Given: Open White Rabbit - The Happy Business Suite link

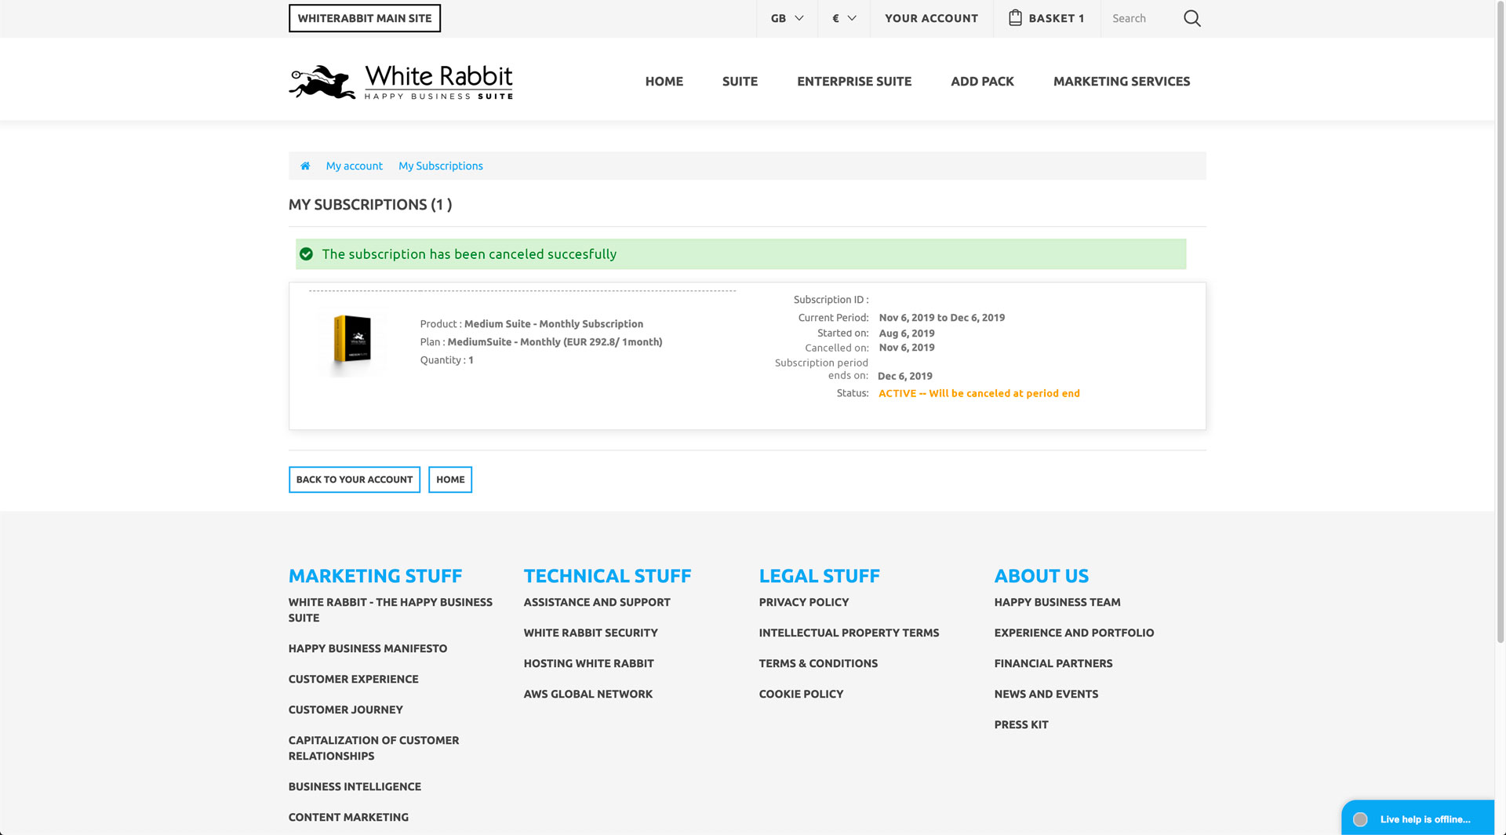Looking at the screenshot, I should pyautogui.click(x=391, y=610).
